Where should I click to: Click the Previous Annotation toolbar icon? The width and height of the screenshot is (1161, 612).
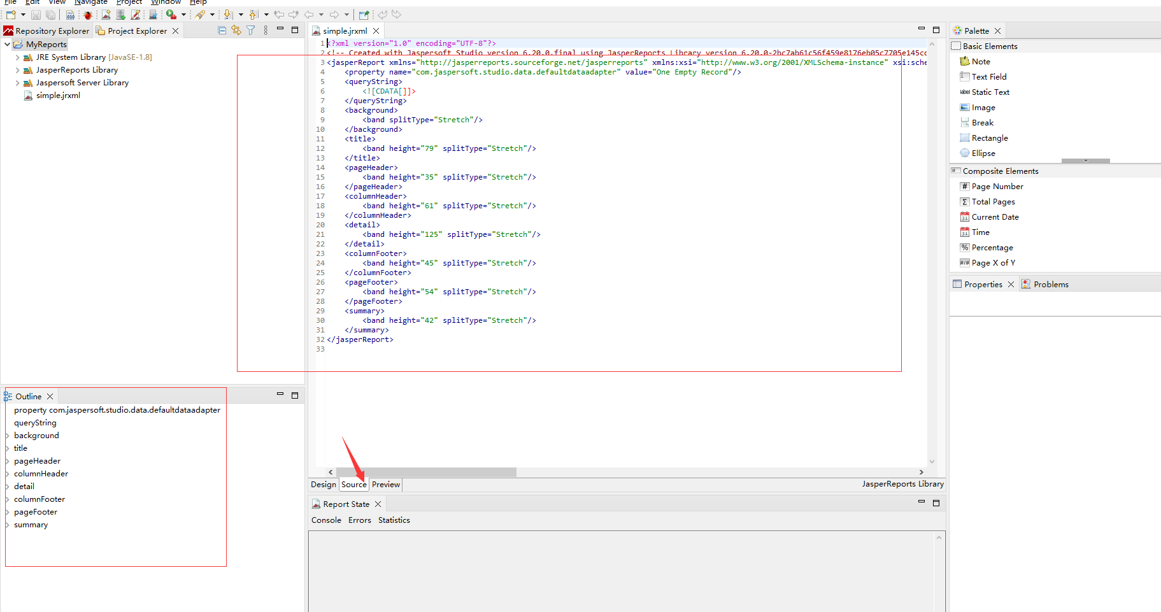(253, 15)
